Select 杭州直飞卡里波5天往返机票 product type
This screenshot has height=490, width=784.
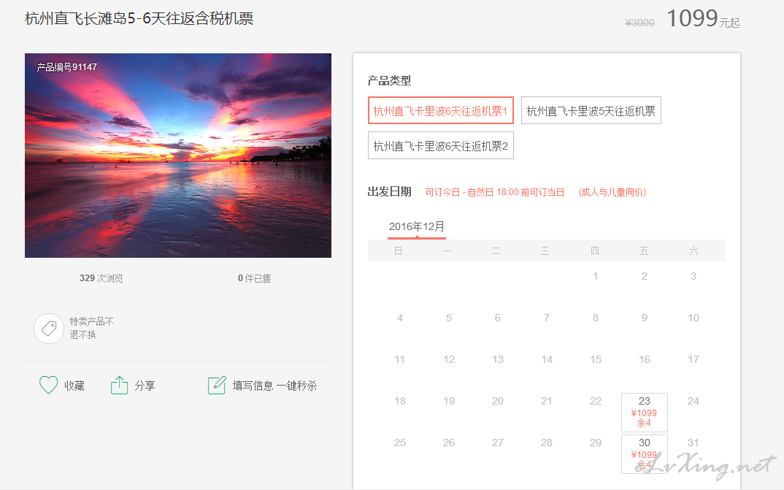[x=591, y=110]
